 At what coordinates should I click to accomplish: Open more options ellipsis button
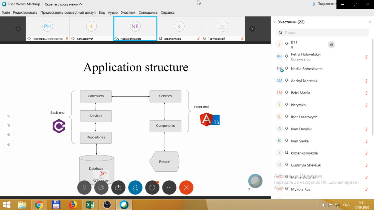169,188
